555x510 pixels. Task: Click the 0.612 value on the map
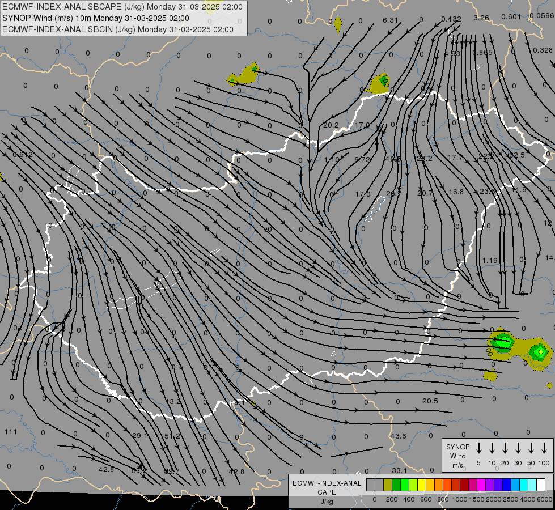coord(23,154)
